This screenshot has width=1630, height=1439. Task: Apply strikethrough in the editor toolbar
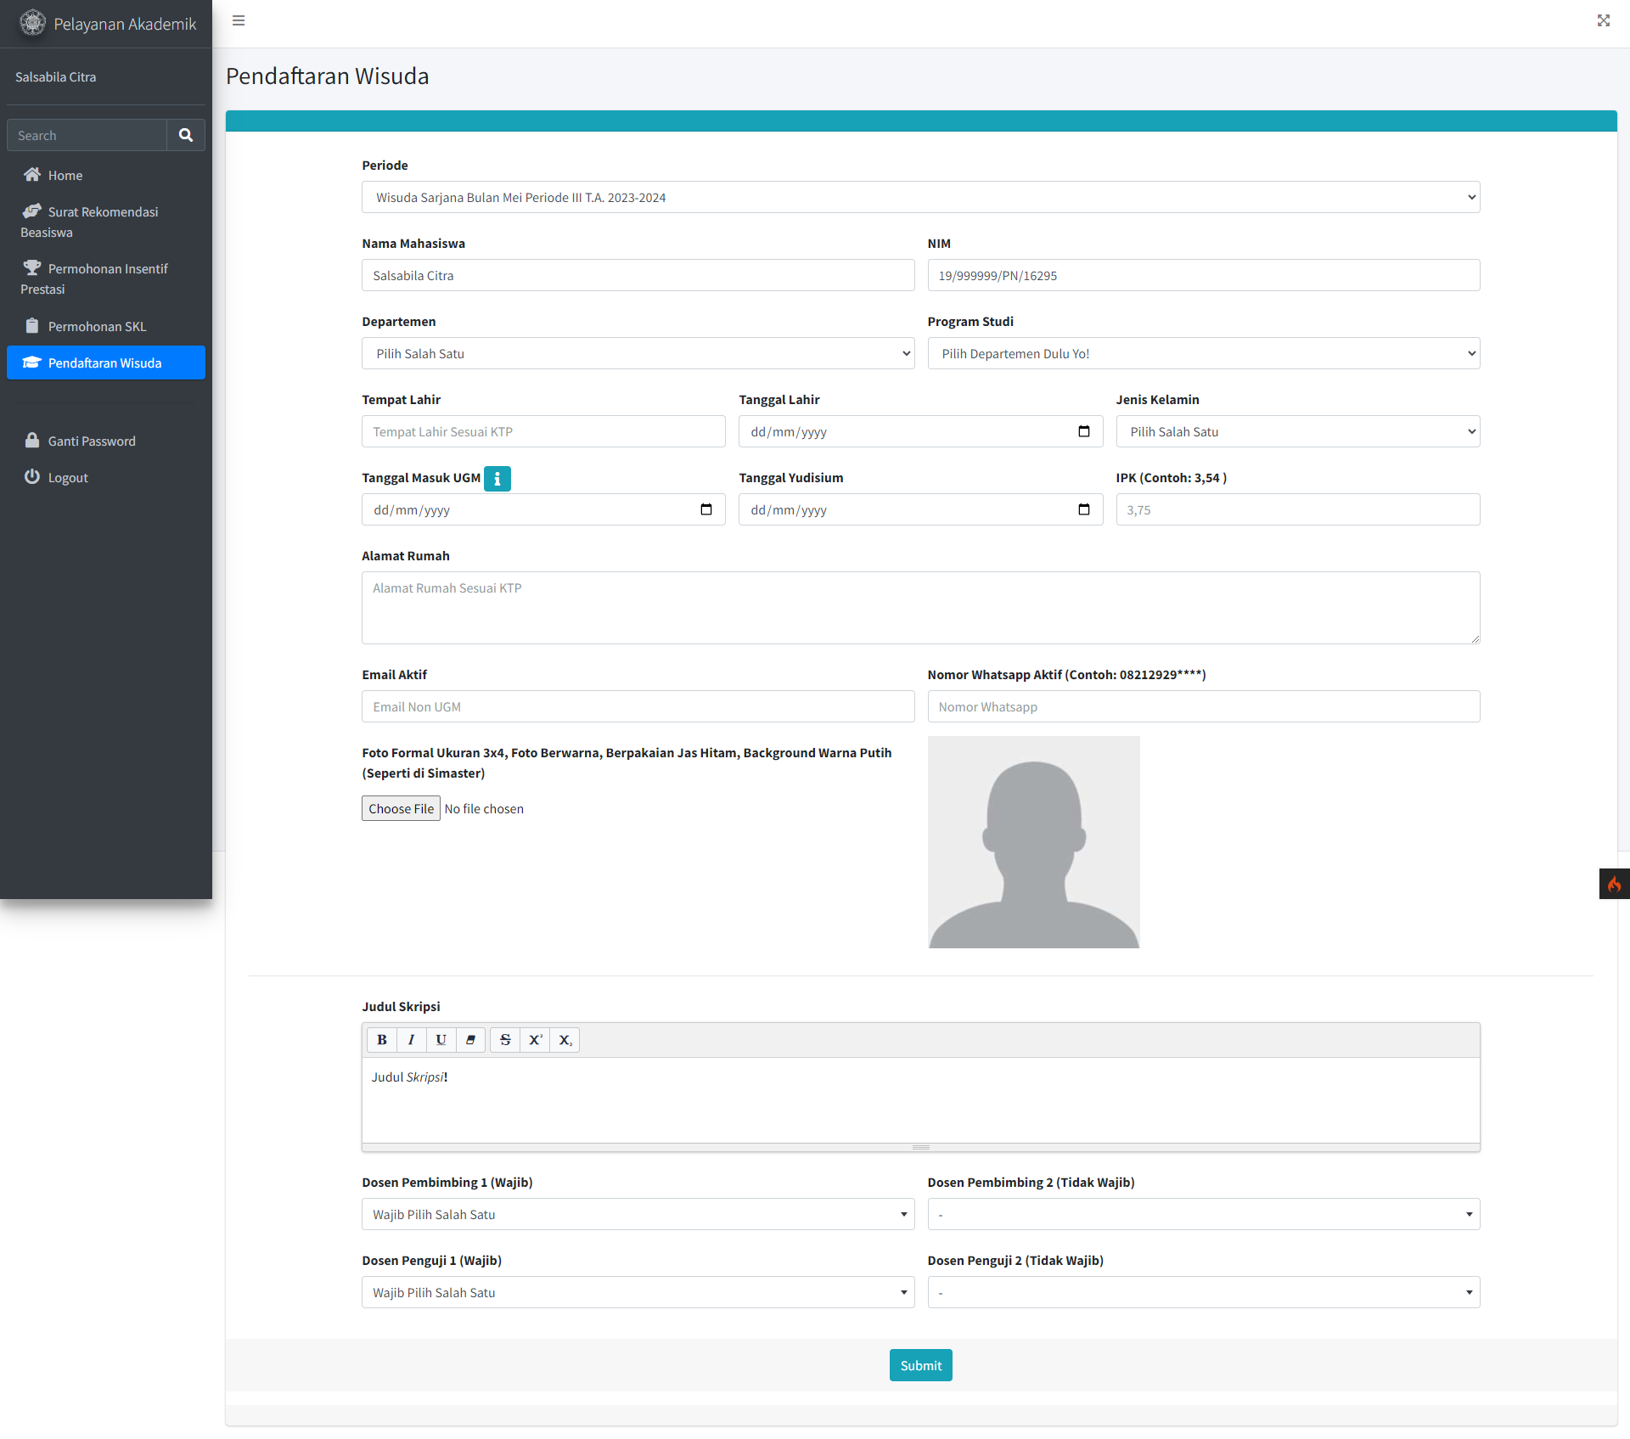[x=505, y=1040]
